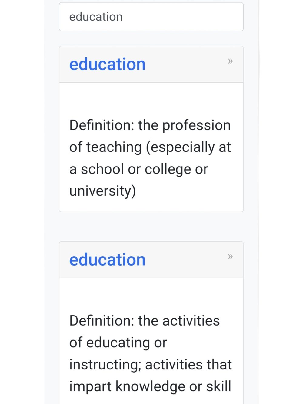The height and width of the screenshot is (404, 303).
Task: Open the second blue "education" heading link
Action: [107, 260]
